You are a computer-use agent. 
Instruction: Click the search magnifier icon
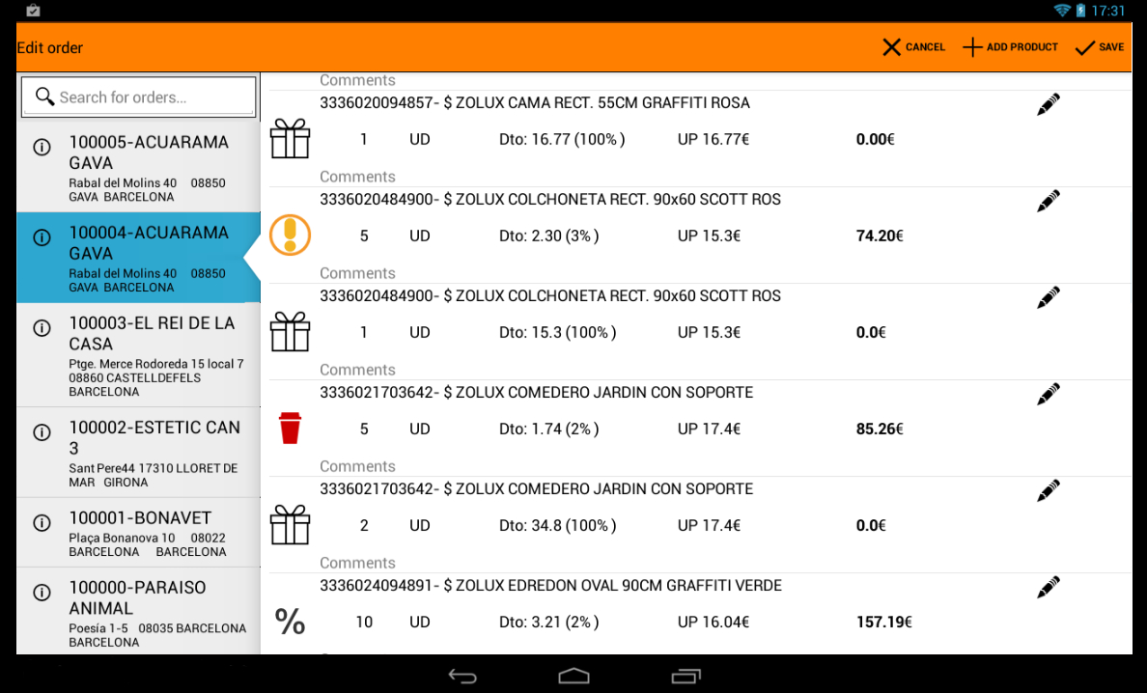44,97
